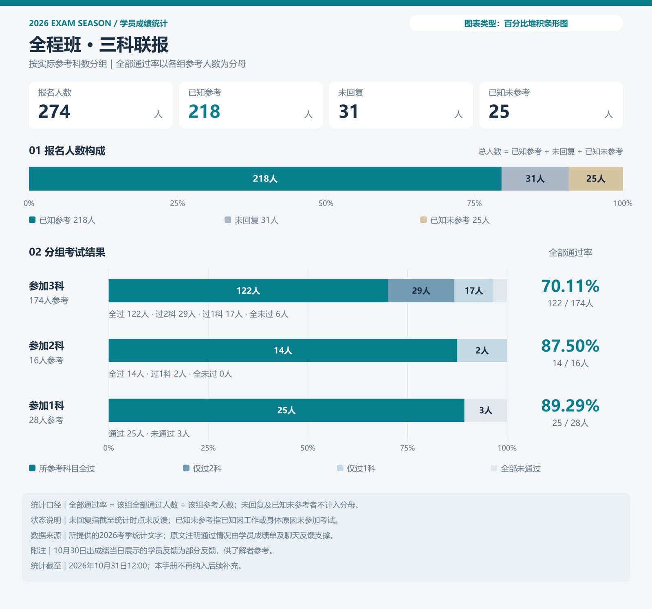Viewport: 652px width, 609px height.
Task: Click the text 25 / 28人
Action: click(x=570, y=423)
